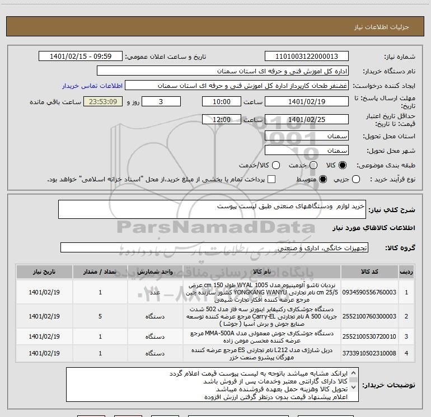Click the price validity date 1401/02/25 field
Image resolution: width=431 pixels, height=417 pixels.
click(307, 120)
